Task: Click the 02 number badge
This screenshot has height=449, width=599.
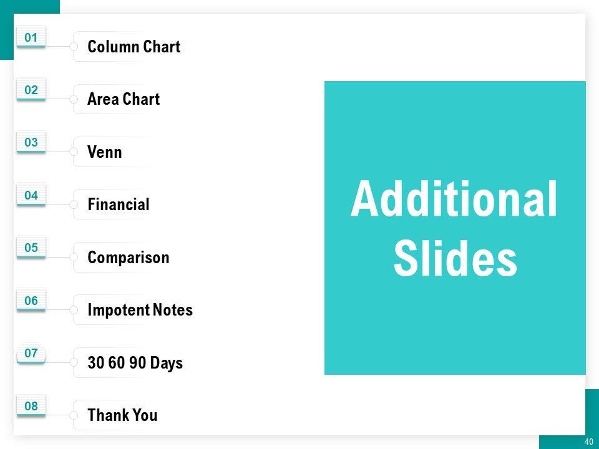Action: coord(31,90)
